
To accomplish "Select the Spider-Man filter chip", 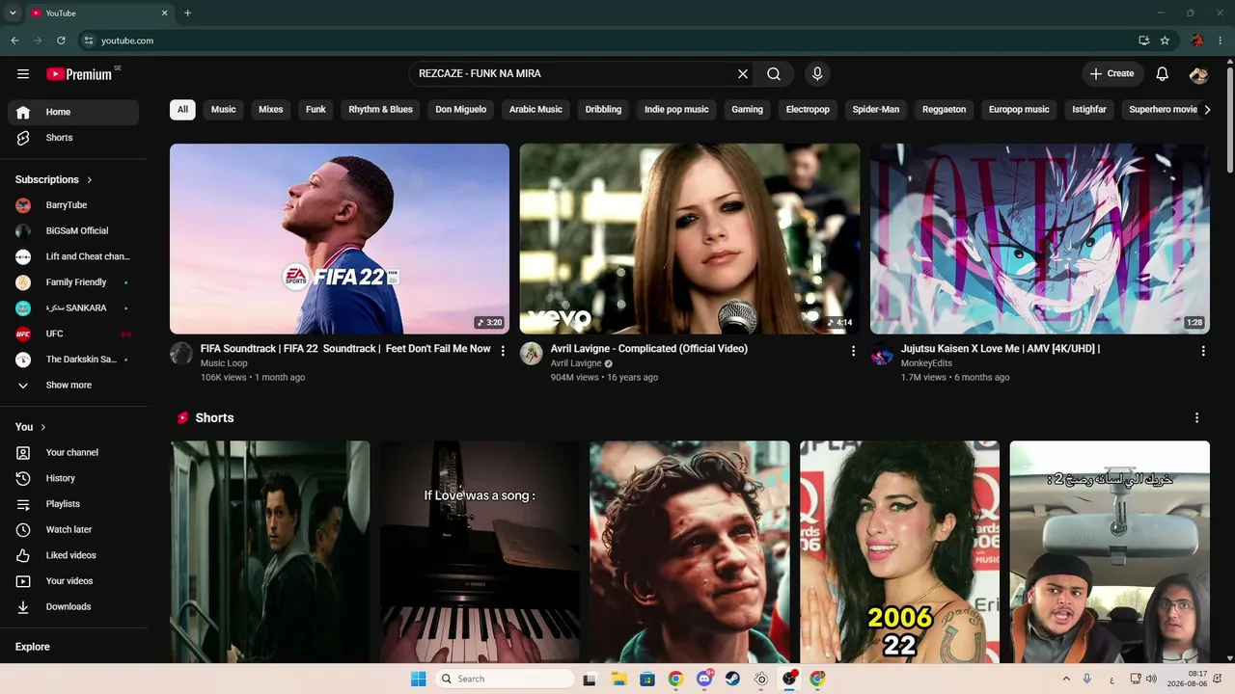I will 876,110.
